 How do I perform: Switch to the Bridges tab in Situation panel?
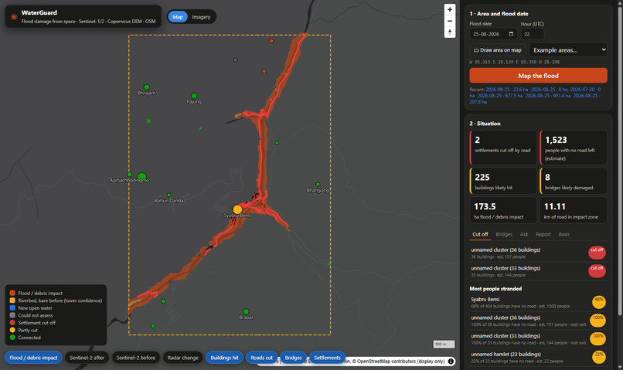point(504,234)
